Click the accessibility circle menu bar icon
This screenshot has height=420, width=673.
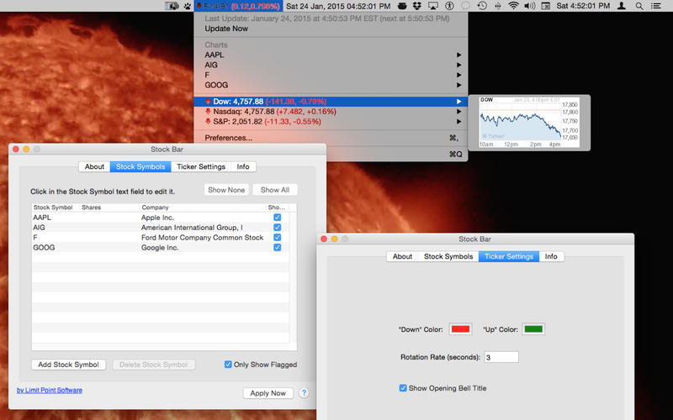(449, 6)
